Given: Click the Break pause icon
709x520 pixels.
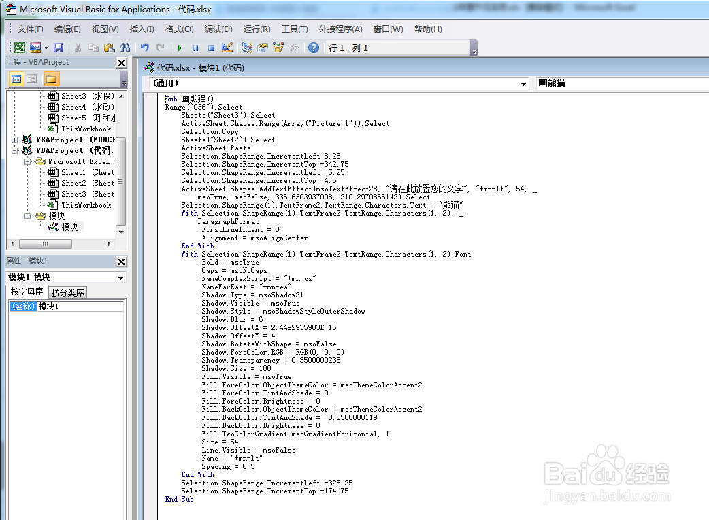Looking at the screenshot, I should [x=195, y=48].
